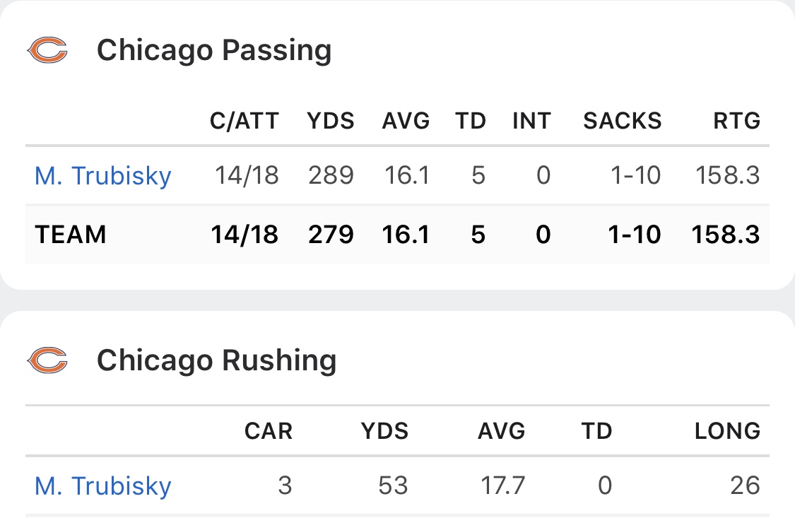Click the Bears logo beside Chicago Passing

(x=47, y=50)
